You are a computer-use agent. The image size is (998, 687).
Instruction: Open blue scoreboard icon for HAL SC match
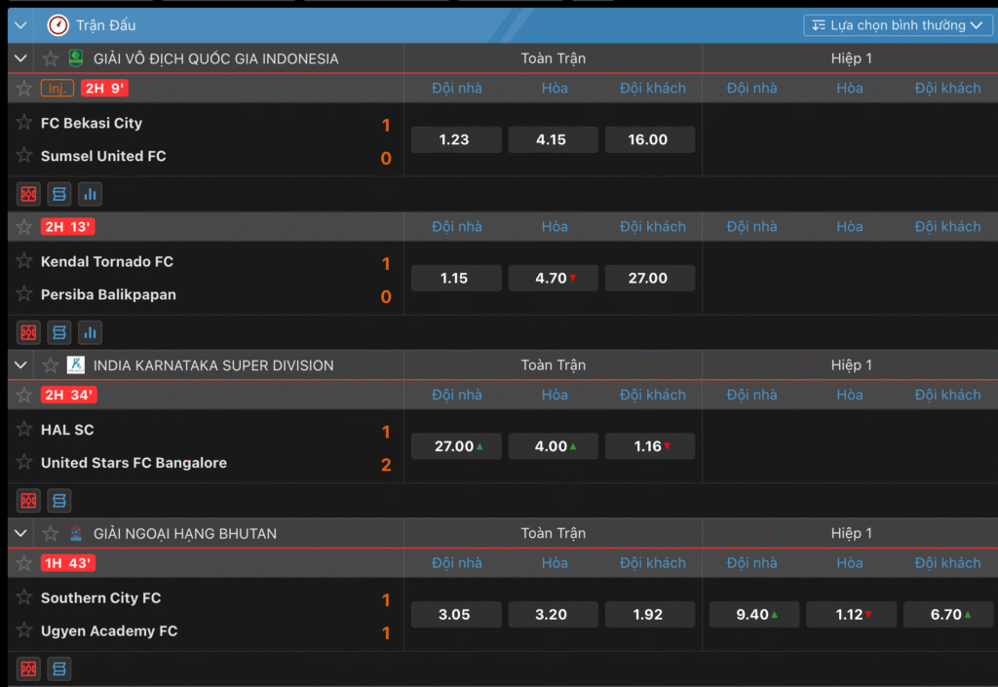pyautogui.click(x=59, y=501)
